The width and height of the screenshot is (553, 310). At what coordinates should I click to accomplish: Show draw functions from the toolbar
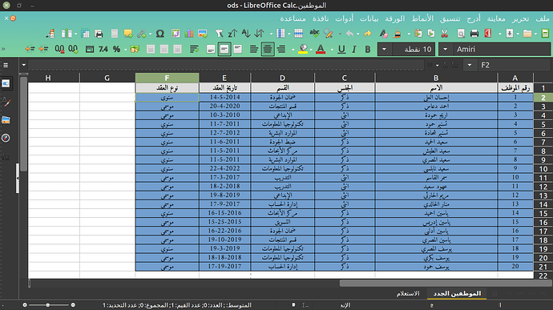[x=50, y=34]
